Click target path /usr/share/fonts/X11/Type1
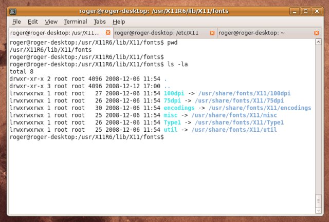The width and height of the screenshot is (329, 222). click(239, 123)
